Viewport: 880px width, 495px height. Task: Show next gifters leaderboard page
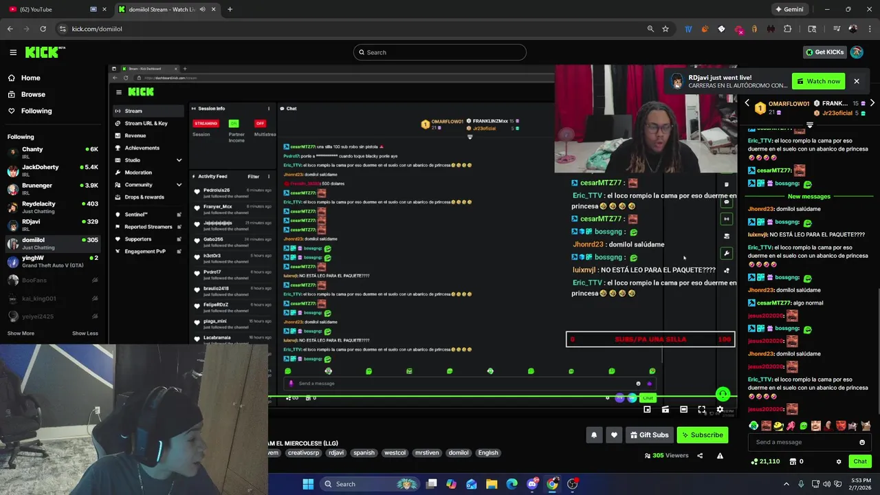pyautogui.click(x=872, y=103)
